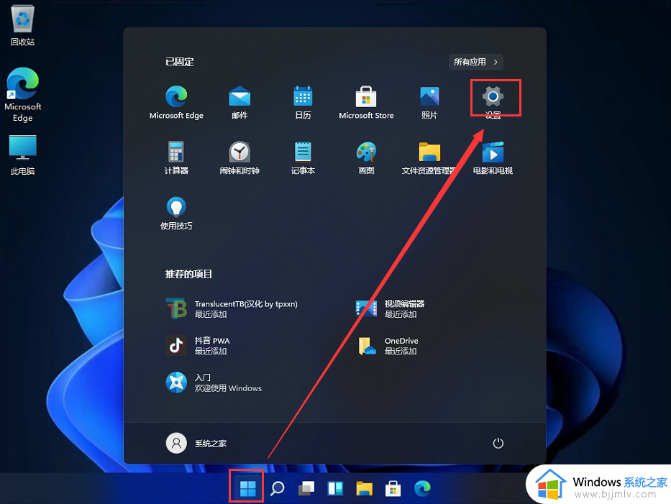Open the Mail (邮件) app
The height and width of the screenshot is (504, 671).
[239, 102]
